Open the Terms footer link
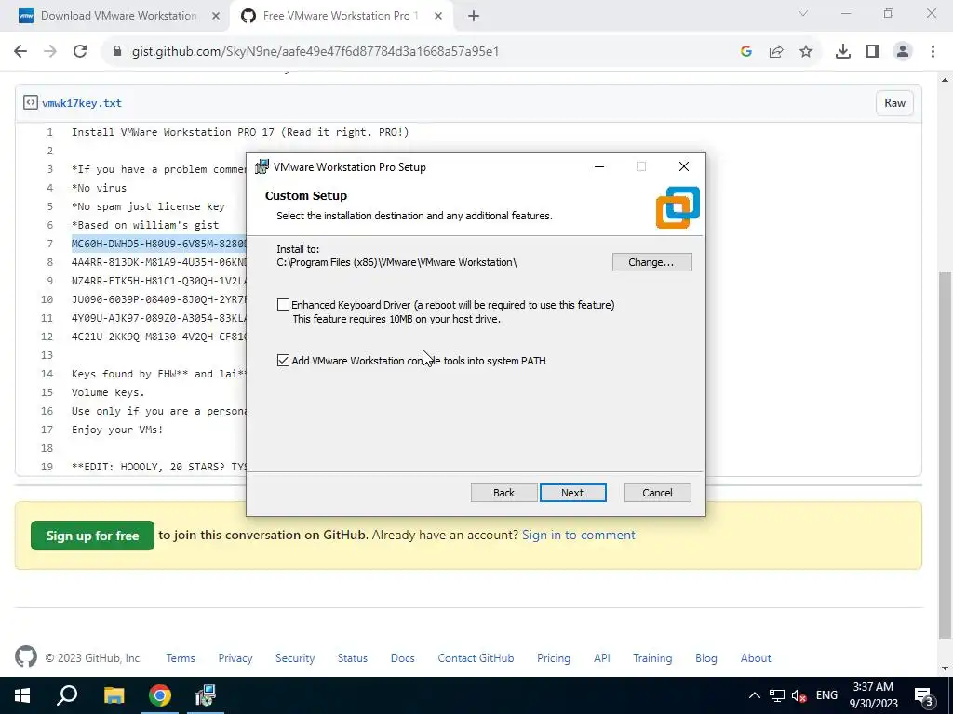Viewport: 953px width, 714px height. pos(181,658)
